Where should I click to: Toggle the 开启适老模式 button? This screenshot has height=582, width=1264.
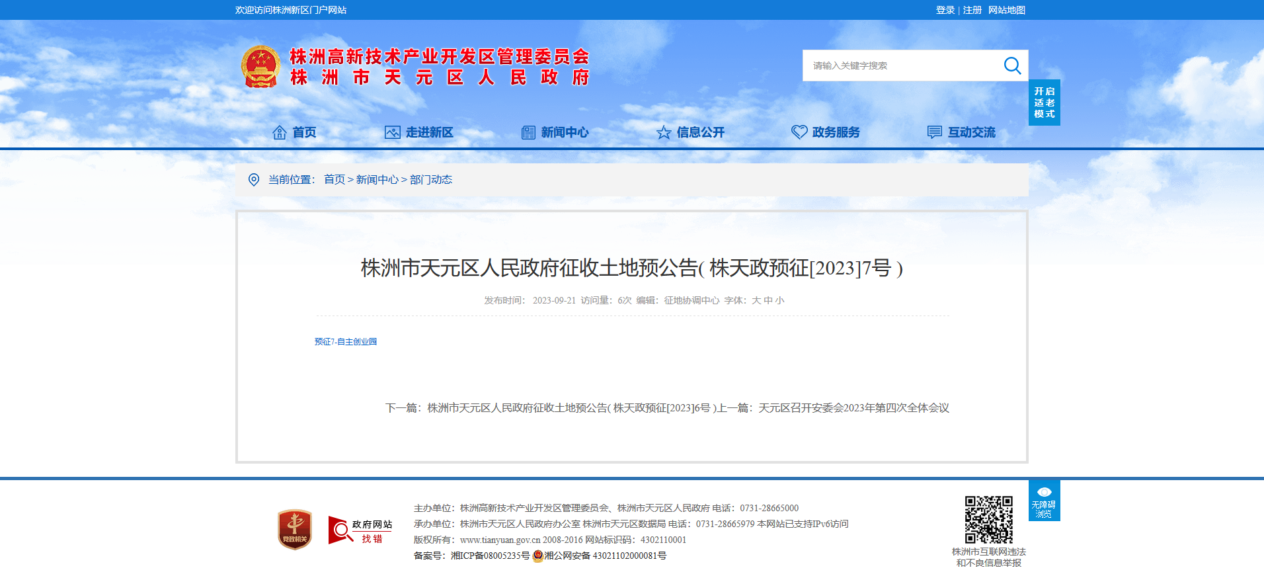point(1045,103)
